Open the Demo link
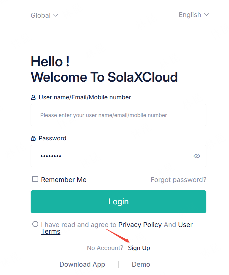The height and width of the screenshot is (275, 229). point(141,264)
